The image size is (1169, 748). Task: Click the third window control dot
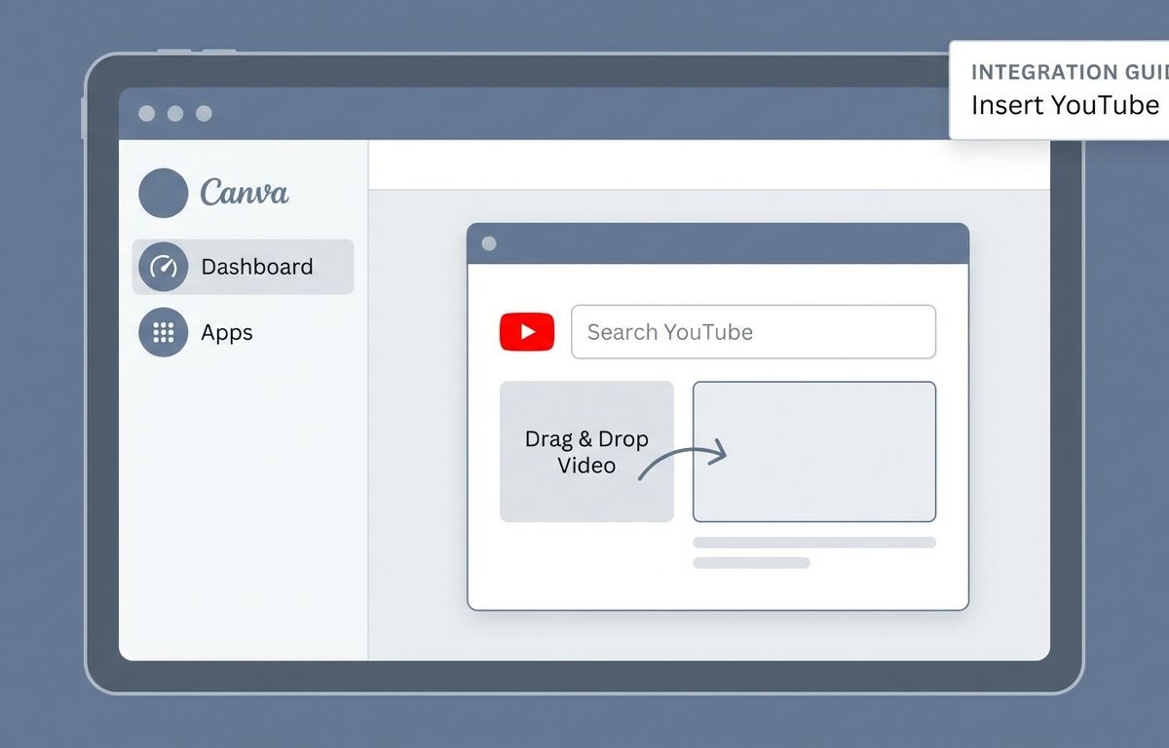tap(204, 114)
